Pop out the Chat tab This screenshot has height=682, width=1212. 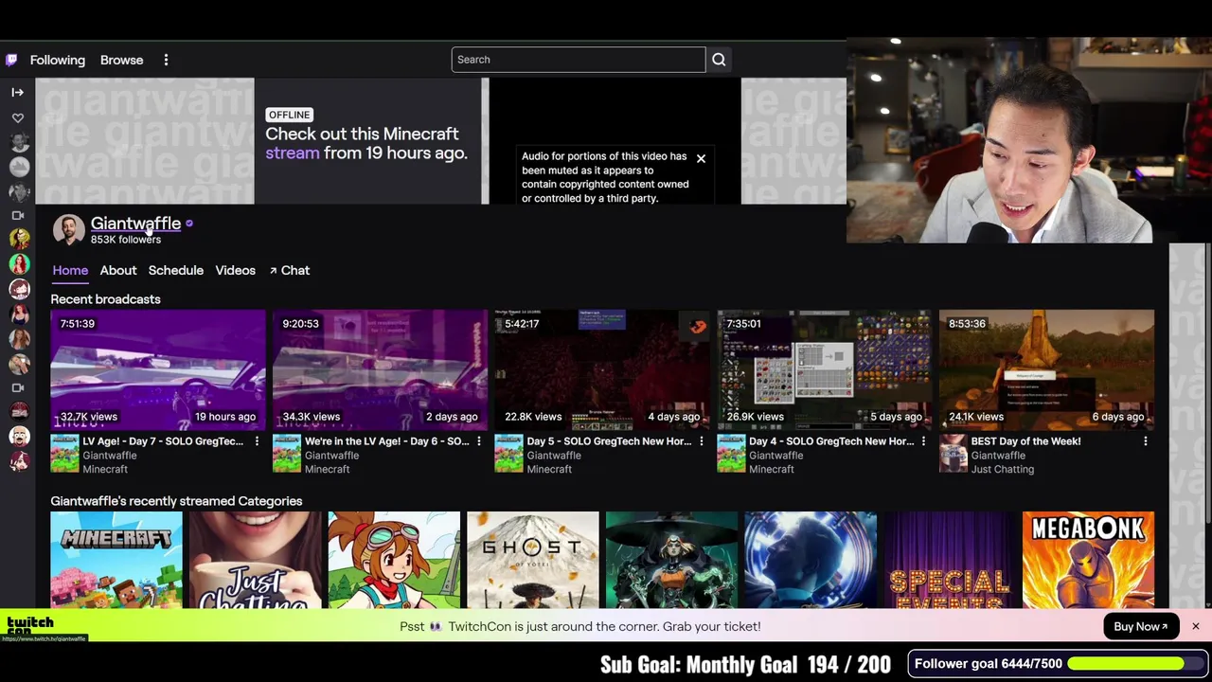coord(290,270)
